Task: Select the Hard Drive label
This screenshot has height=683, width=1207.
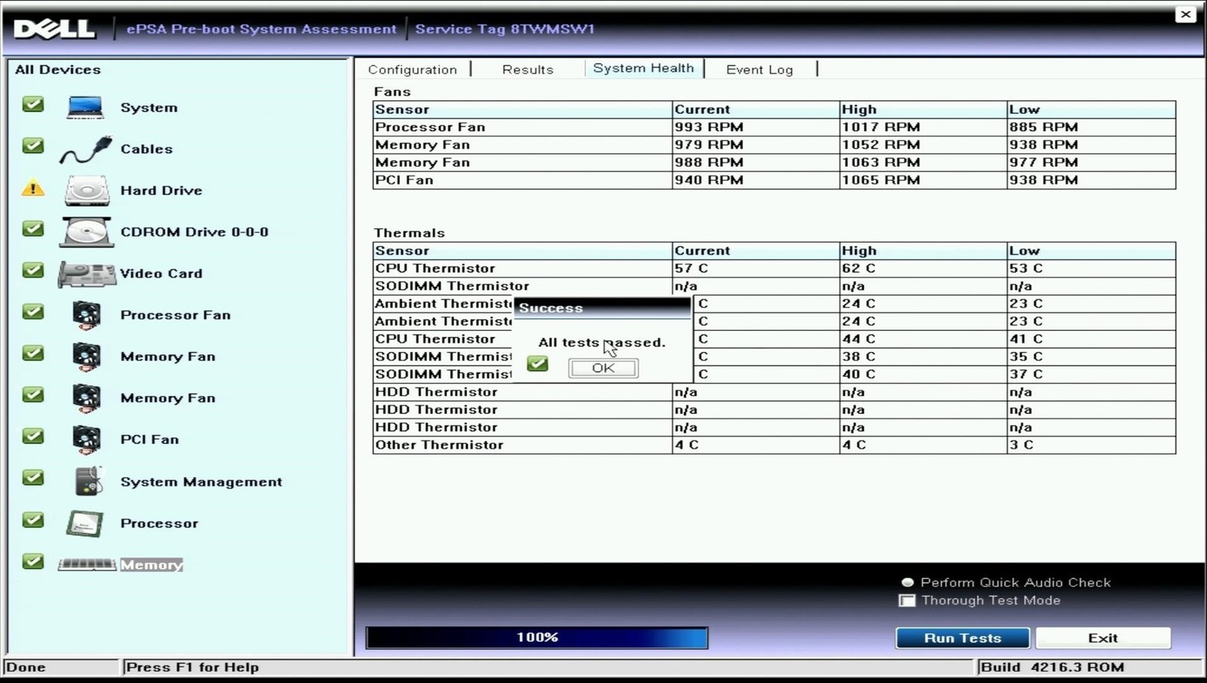Action: [x=161, y=191]
